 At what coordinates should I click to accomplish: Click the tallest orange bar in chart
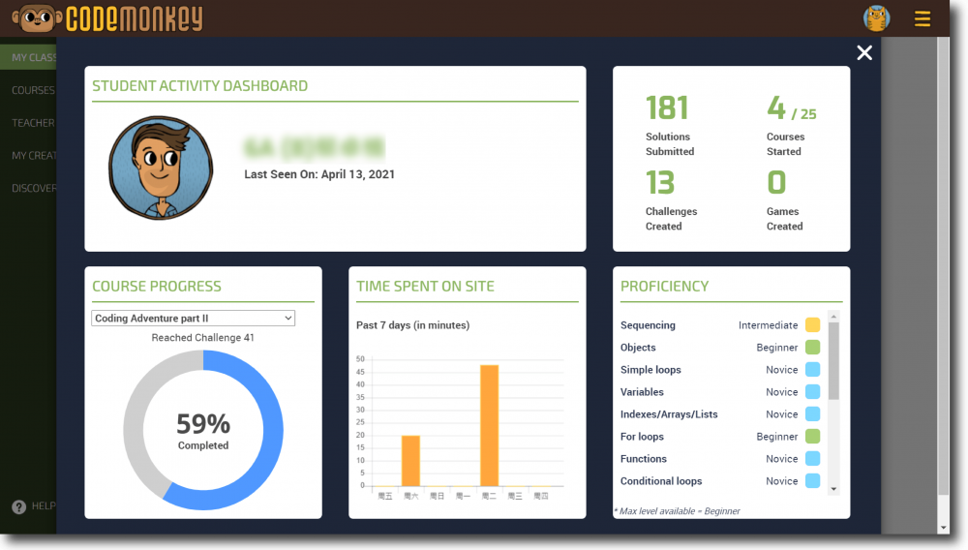490,425
